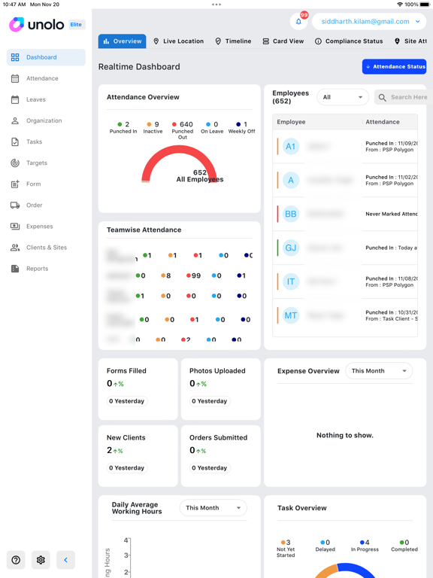Click the '99' Punched Out count in Teamwise Attendance
Screen dimensions: 433x578
pyautogui.click(x=196, y=275)
